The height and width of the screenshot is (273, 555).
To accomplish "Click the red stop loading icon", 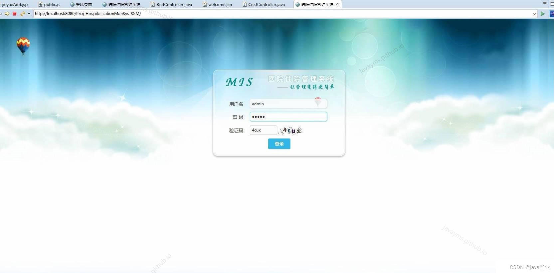I will [15, 14].
